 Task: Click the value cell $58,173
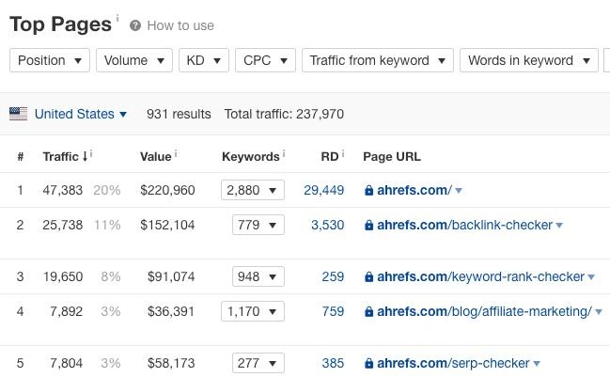click(x=171, y=363)
